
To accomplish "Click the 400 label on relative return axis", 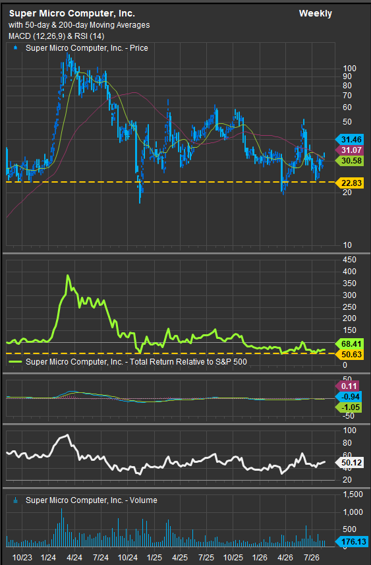I will [x=349, y=272].
